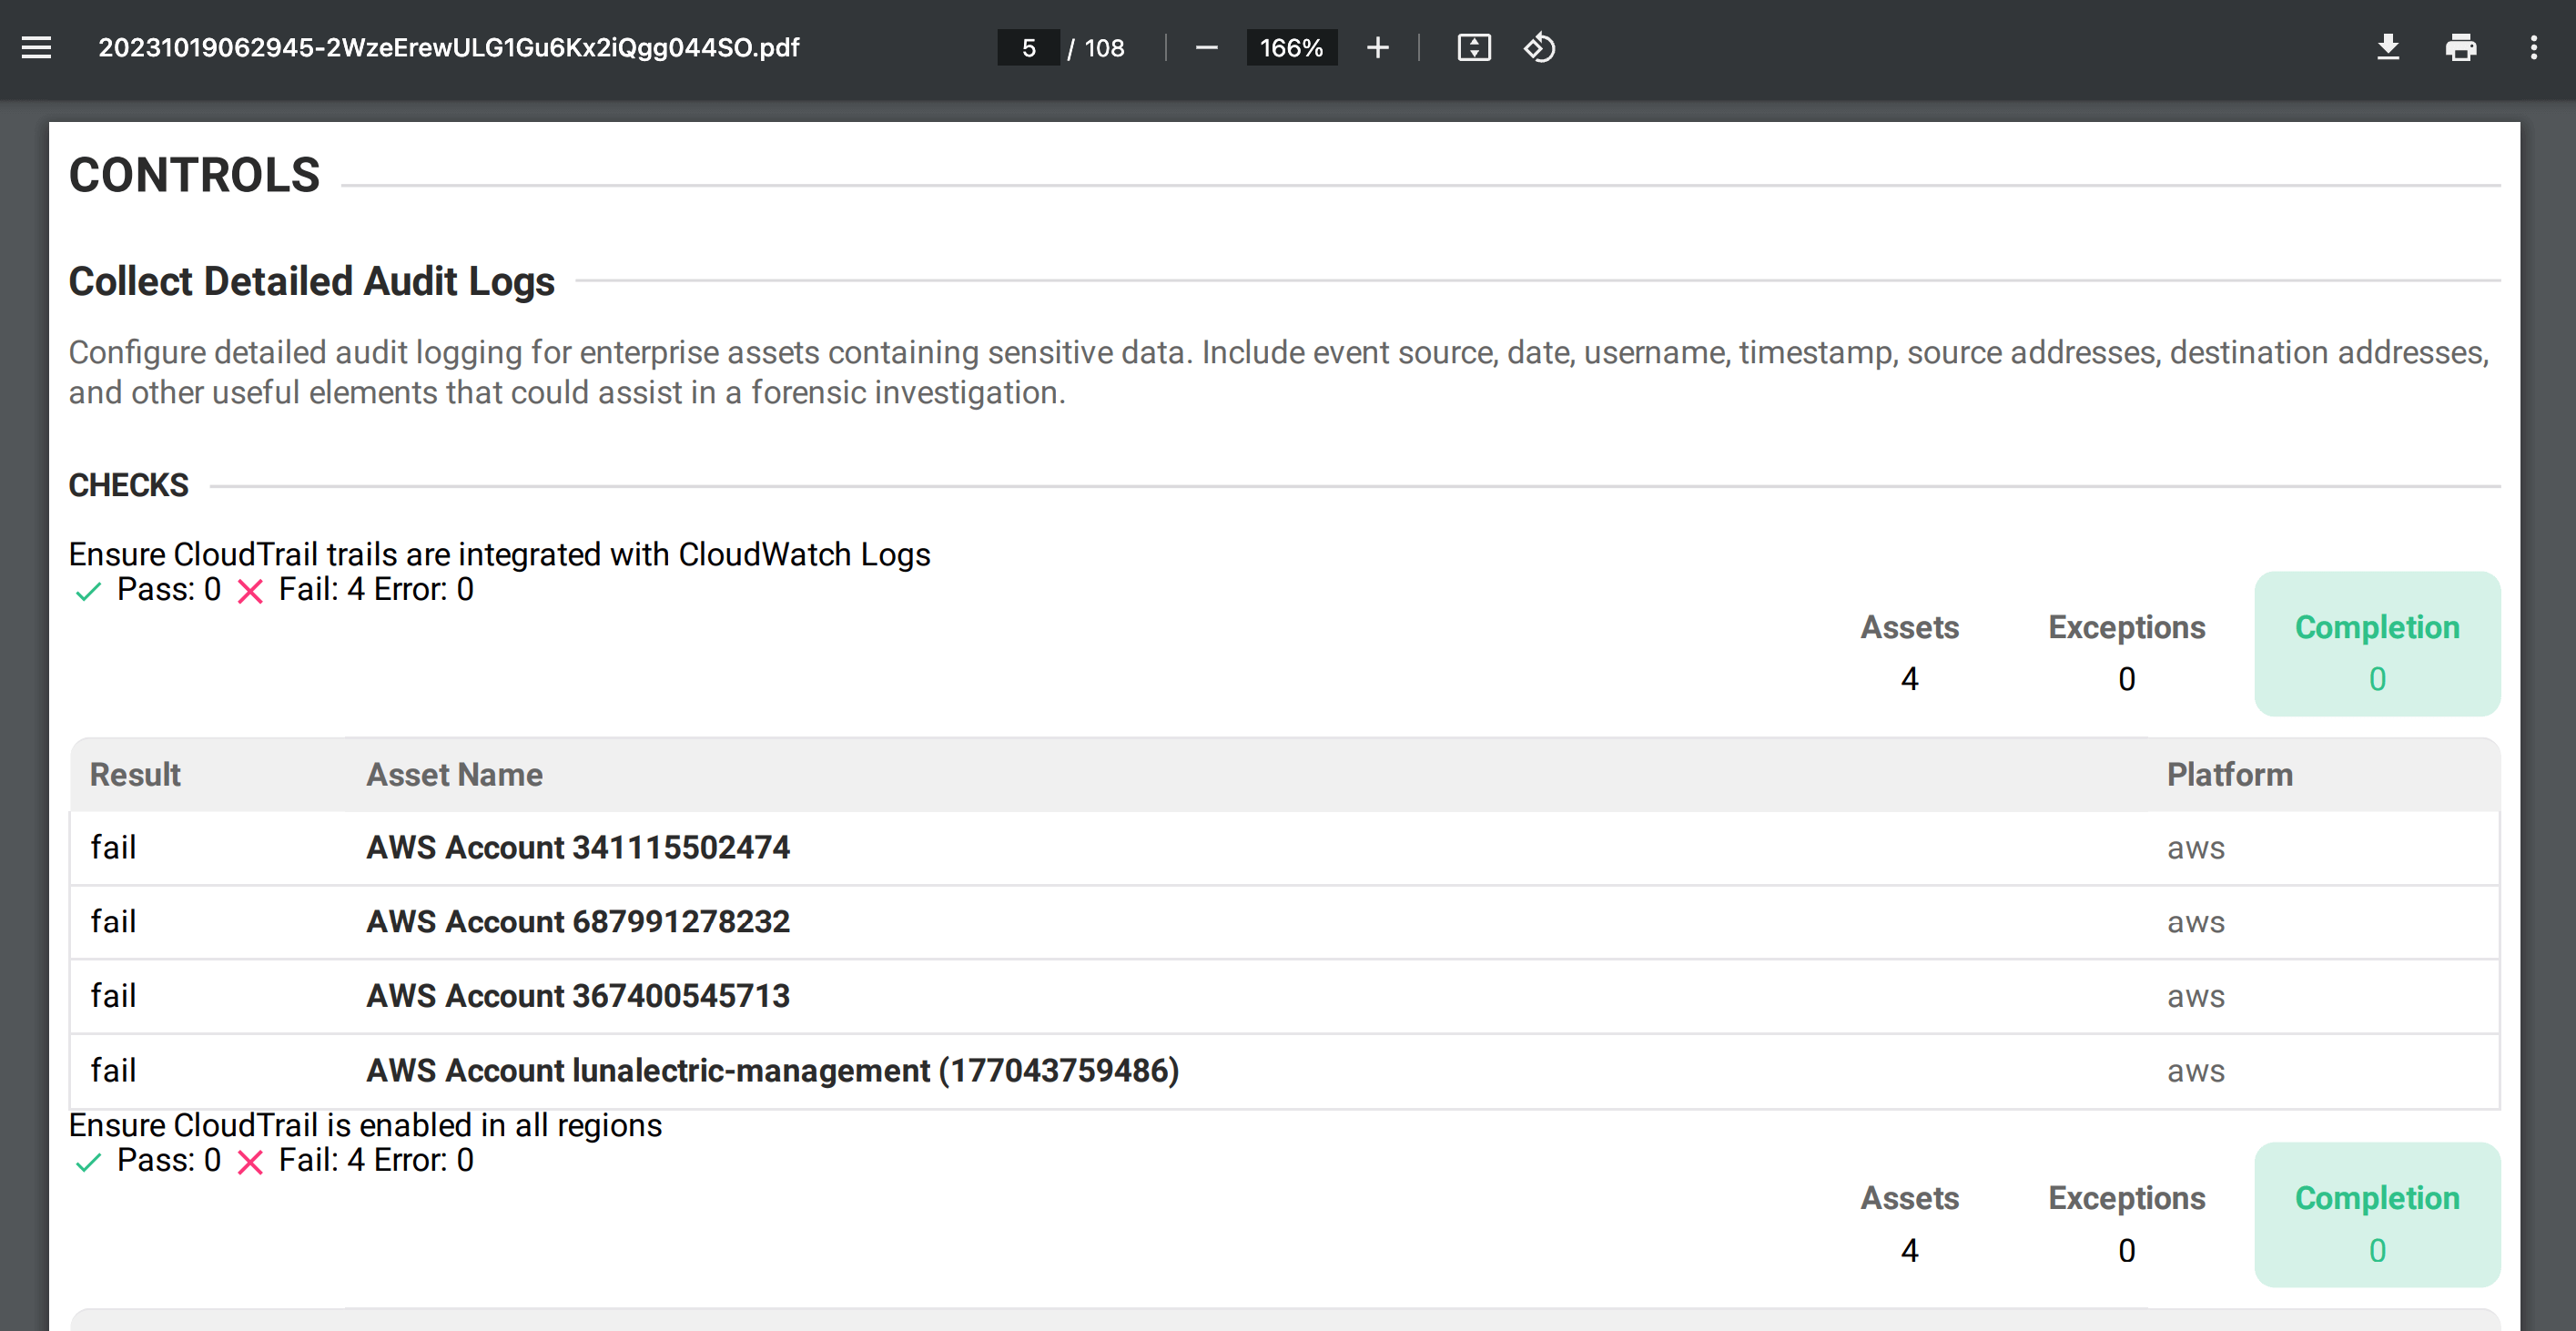Open the more actions three-dot menu

coord(2534,47)
